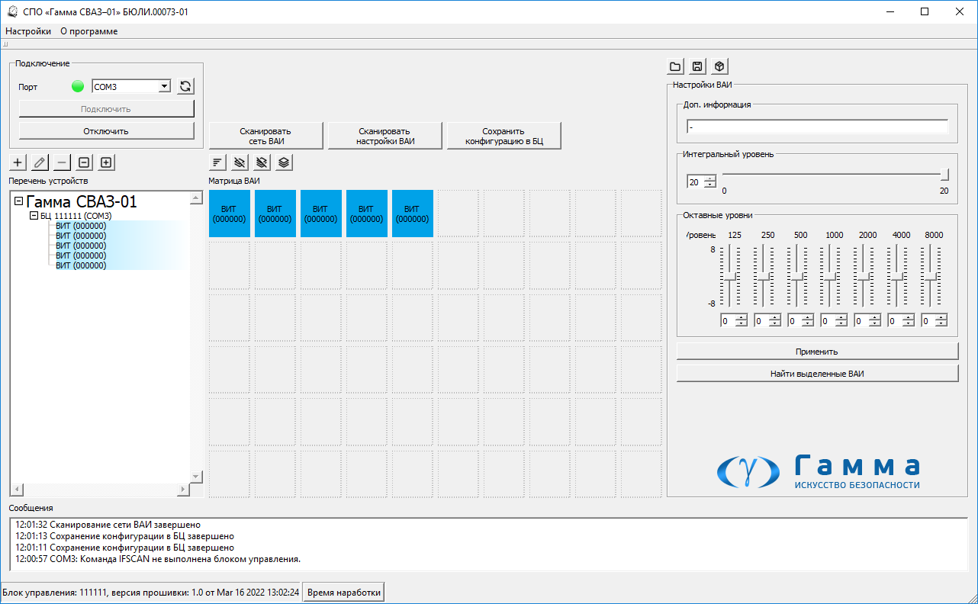Collapse the БЦ 111111 (COM3) node
978x604 pixels.
(x=34, y=216)
